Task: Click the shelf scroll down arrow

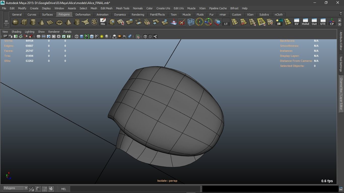Action: tap(340, 24)
